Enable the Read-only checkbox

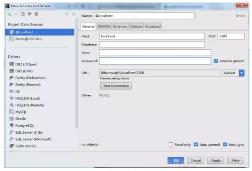(171, 144)
